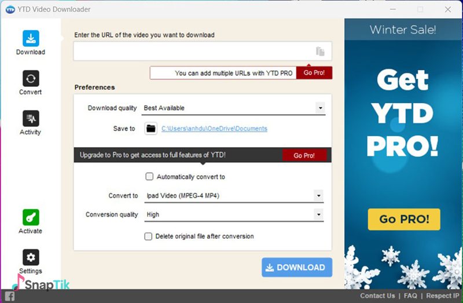The width and height of the screenshot is (463, 303).
Task: Open the Convert to format dropdown
Action: point(319,196)
